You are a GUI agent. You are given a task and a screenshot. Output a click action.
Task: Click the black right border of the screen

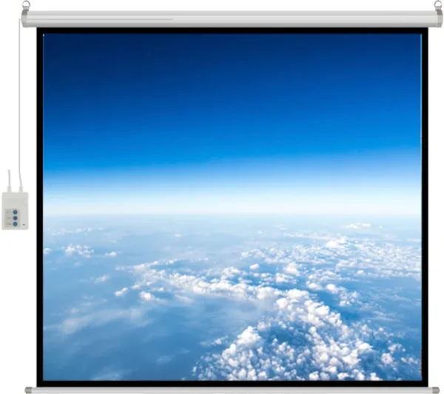click(425, 207)
